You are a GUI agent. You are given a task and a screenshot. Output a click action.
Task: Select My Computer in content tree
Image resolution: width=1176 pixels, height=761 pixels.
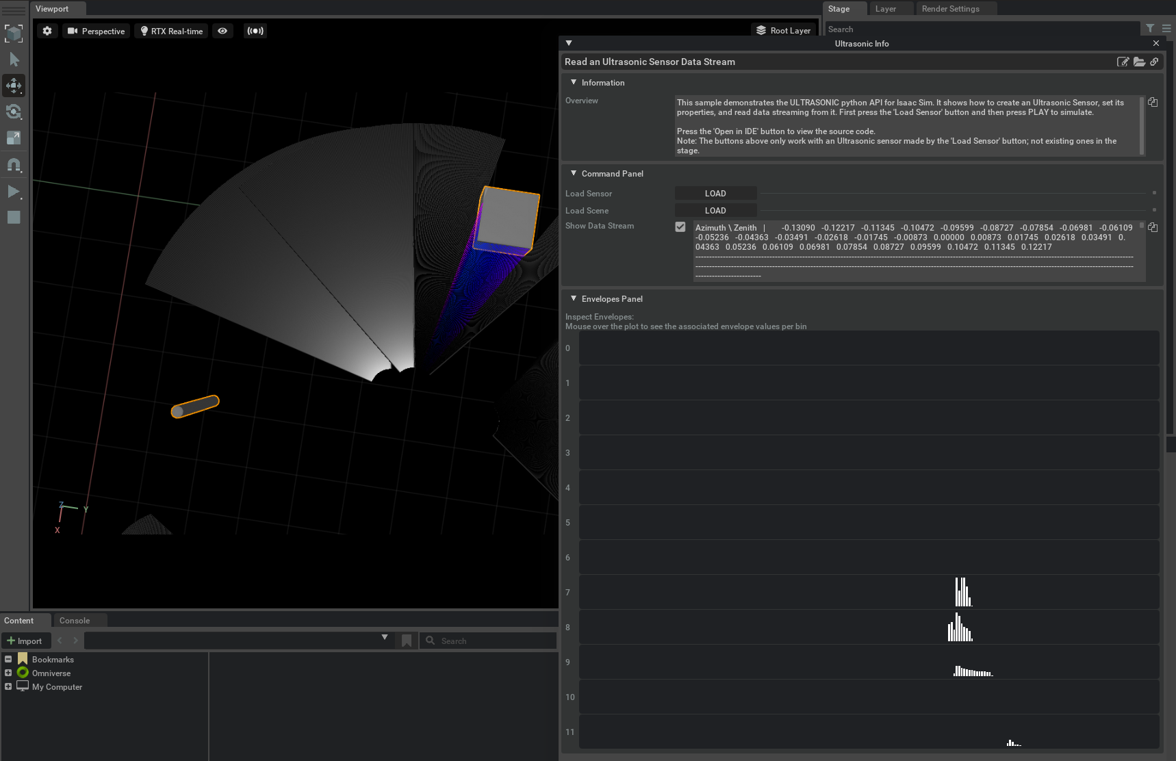(x=57, y=687)
